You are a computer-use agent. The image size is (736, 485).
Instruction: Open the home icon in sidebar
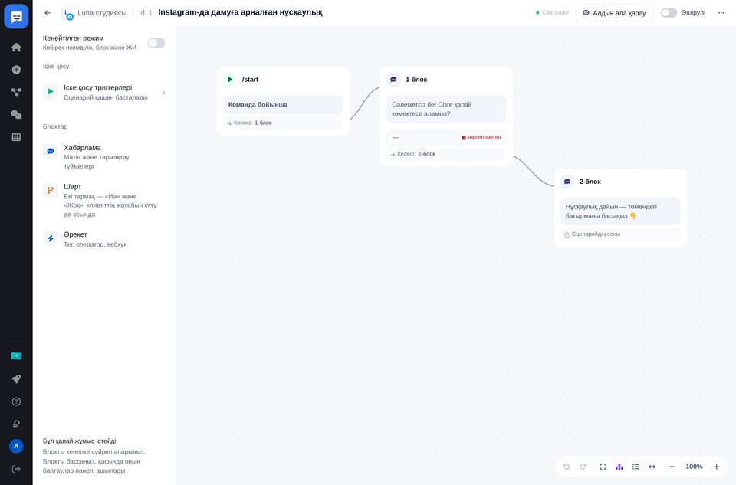click(16, 48)
